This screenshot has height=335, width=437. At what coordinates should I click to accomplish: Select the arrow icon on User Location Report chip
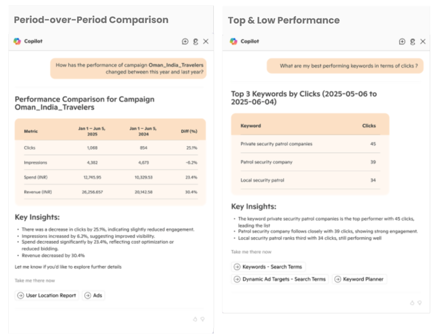[x=21, y=295]
